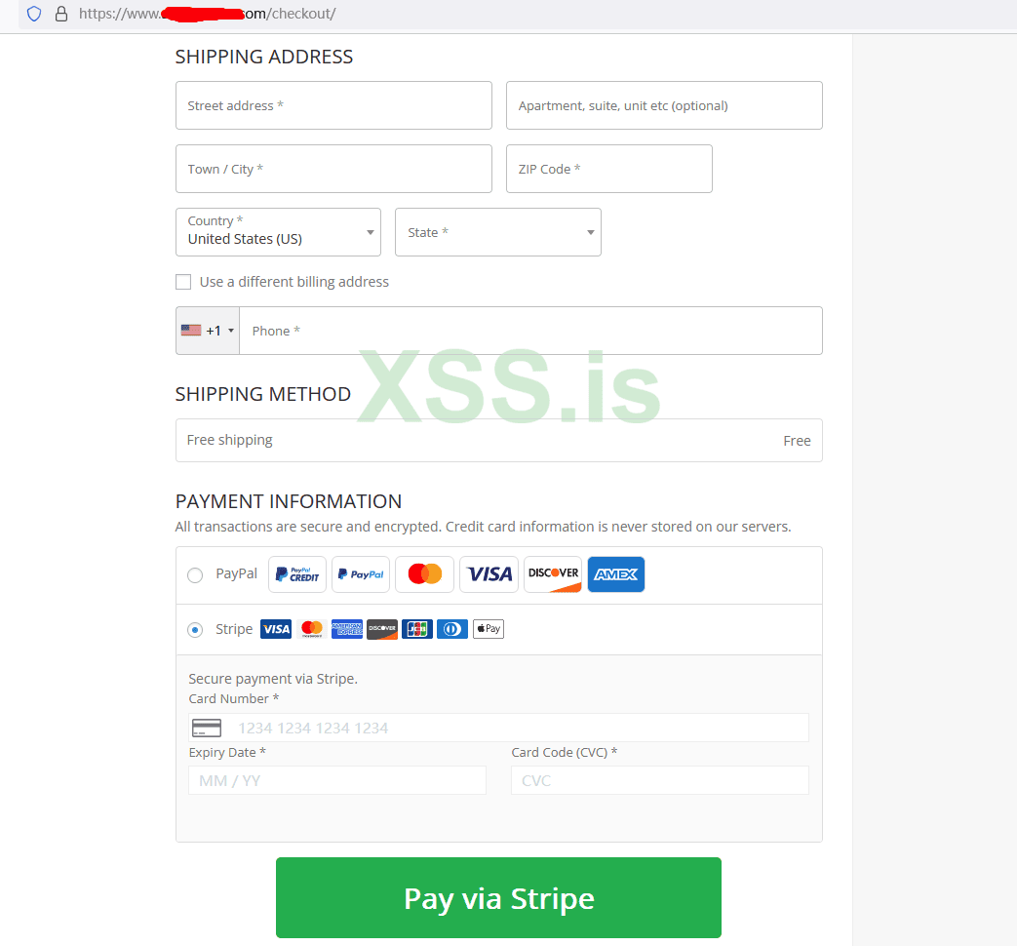Screen dimensions: 1017x946
Task: Click the padlock site security icon
Action: click(x=61, y=14)
